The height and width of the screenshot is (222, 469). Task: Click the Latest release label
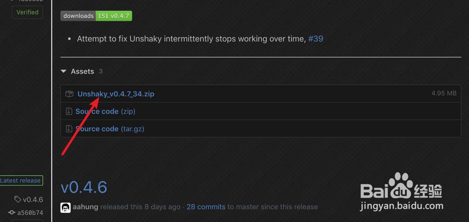click(21, 180)
